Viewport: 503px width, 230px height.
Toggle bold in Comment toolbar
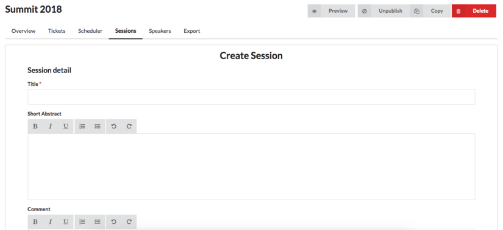pos(35,221)
